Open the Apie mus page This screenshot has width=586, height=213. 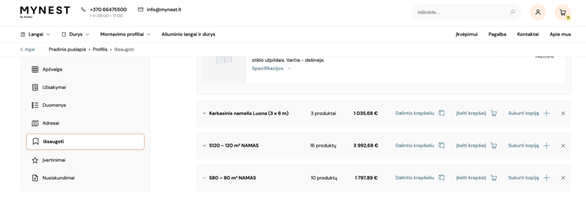pyautogui.click(x=560, y=34)
